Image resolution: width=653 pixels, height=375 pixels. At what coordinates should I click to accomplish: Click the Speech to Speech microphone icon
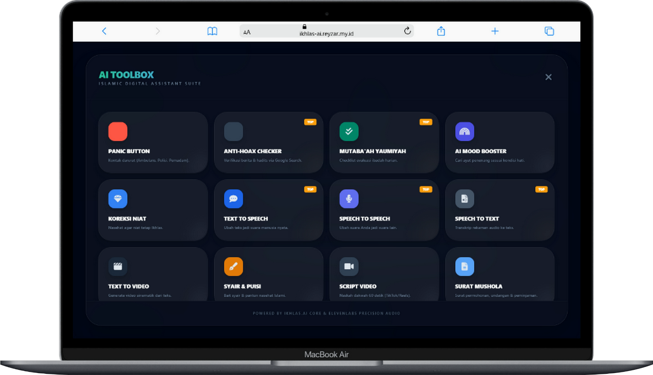click(349, 199)
